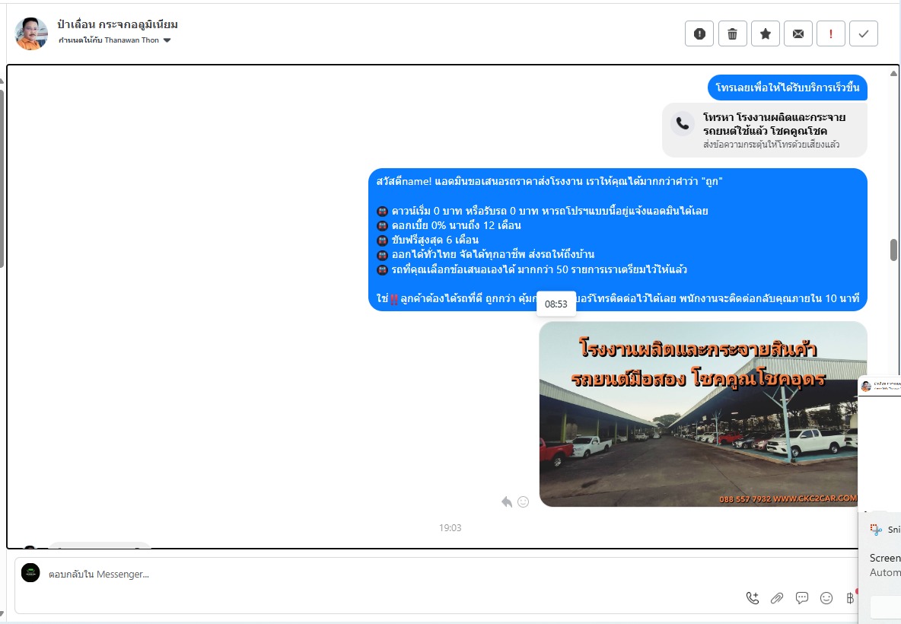This screenshot has width=901, height=624.
Task: Open the emoji picker in composer
Action: (826, 598)
